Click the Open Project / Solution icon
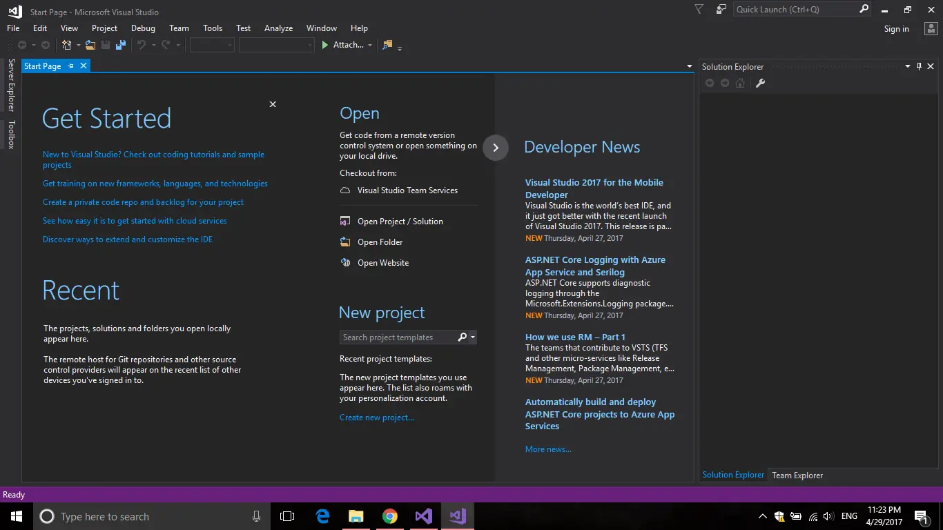This screenshot has width=943, height=530. click(345, 222)
